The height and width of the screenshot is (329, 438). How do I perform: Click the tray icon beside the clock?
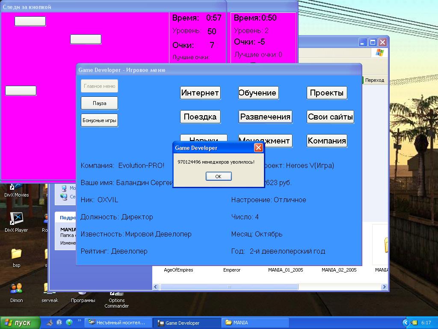click(414, 323)
